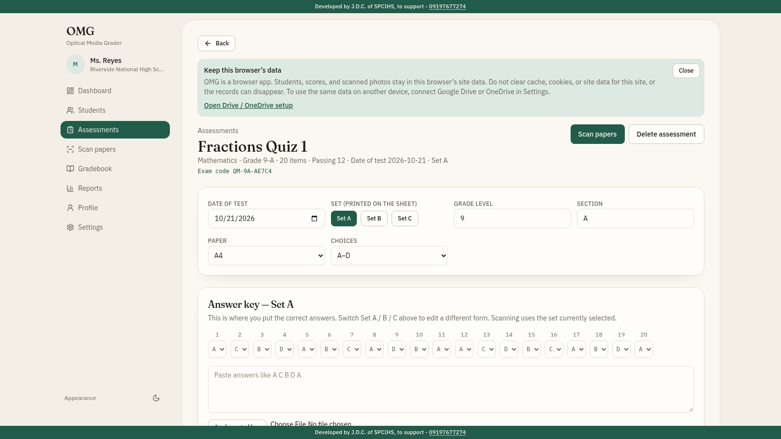Click the Paste answers text area
Viewport: 781px width, 439px height.
tap(451, 389)
